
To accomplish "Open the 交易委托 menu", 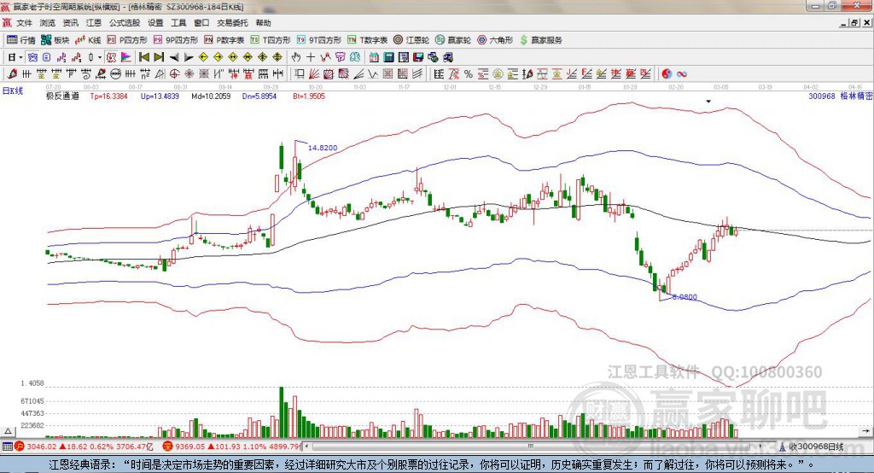I will tap(232, 23).
